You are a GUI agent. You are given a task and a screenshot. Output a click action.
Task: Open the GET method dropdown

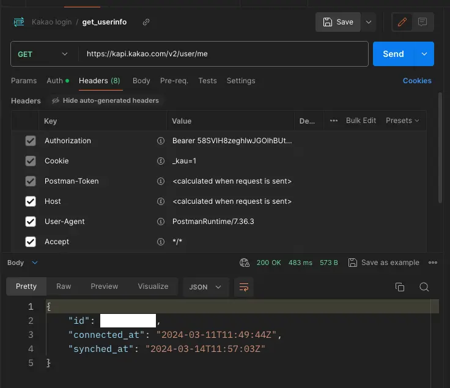(x=44, y=54)
